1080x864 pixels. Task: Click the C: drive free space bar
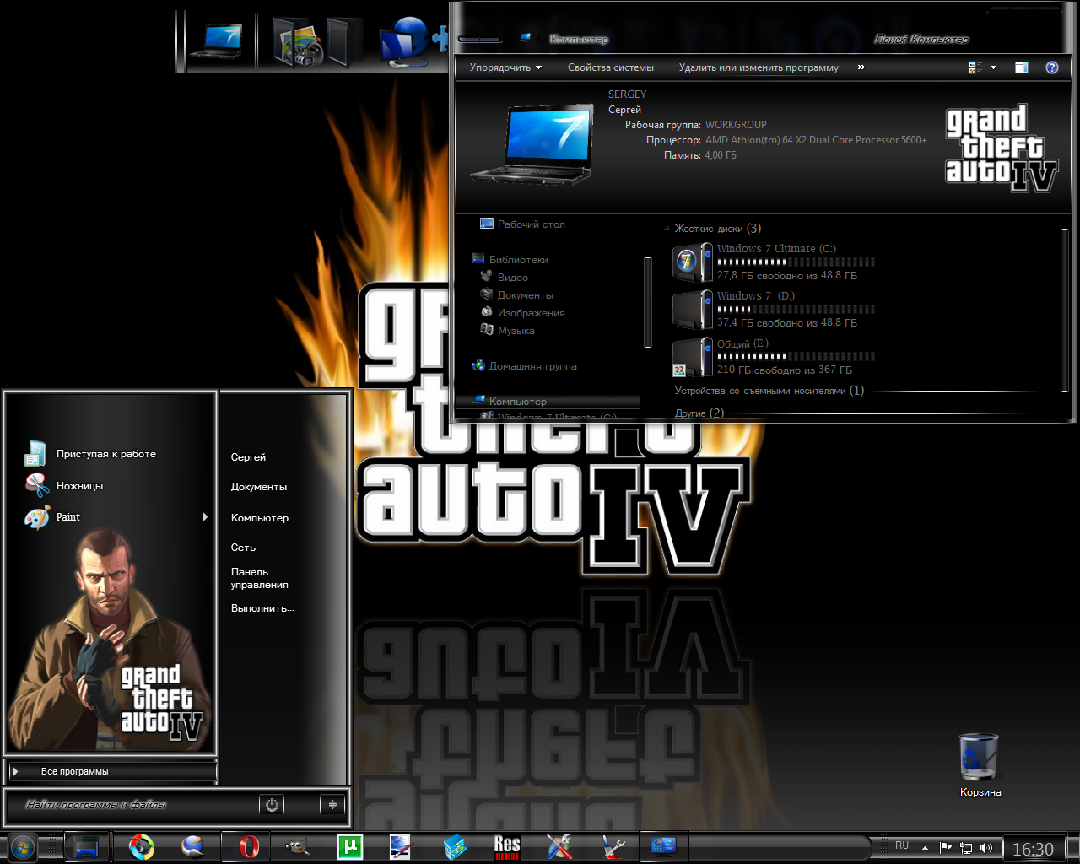coord(796,262)
